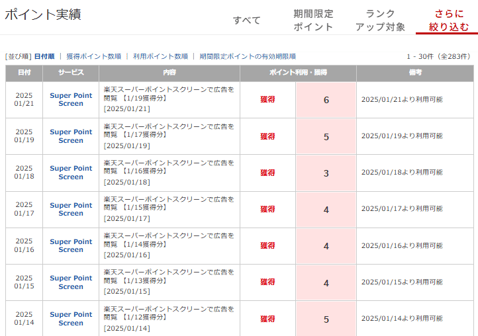Open Super Point Screen link for 01/17
The image size is (478, 336).
pos(71,209)
